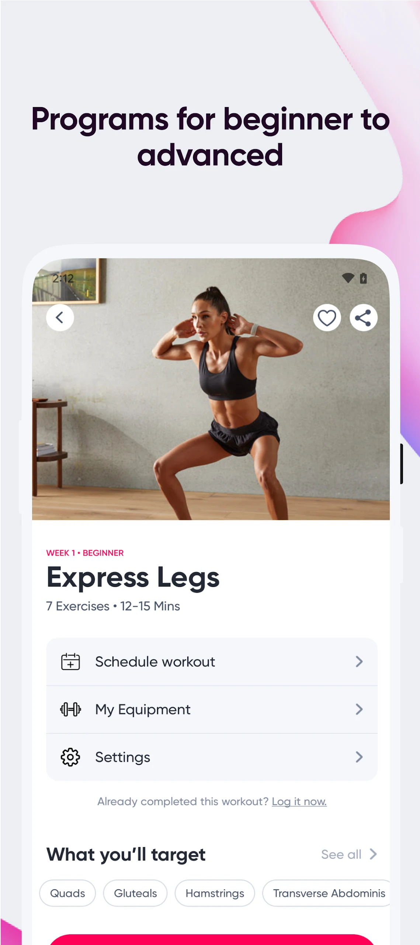Expand Settings with its chevron
Screen dimensions: 420x945
tap(359, 757)
